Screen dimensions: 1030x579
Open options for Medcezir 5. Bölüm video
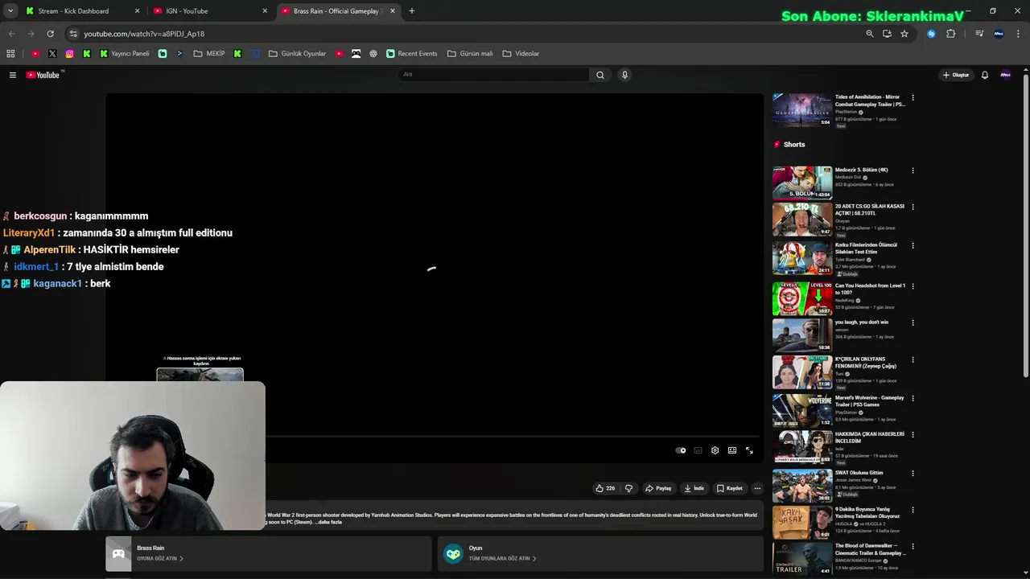click(x=913, y=170)
